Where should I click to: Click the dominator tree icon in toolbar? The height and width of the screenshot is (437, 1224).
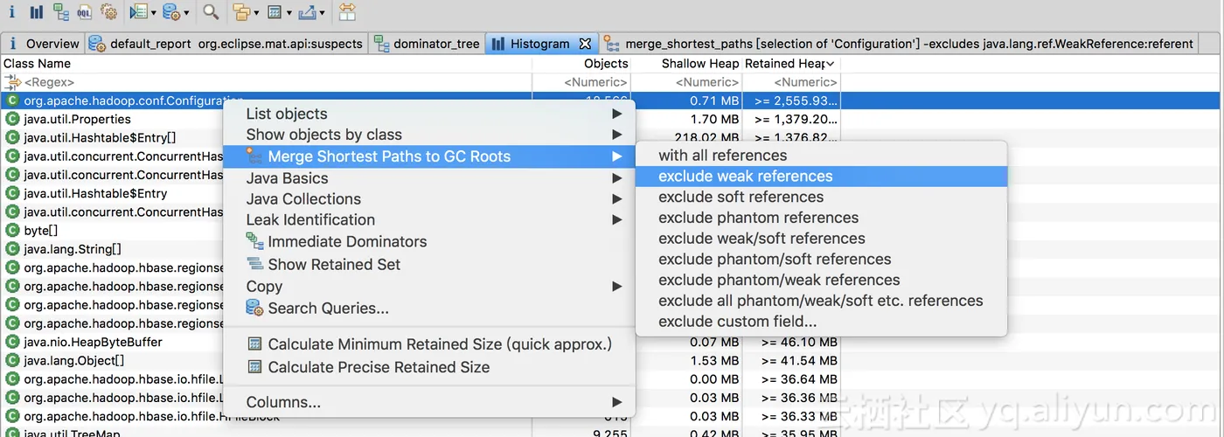click(x=60, y=12)
